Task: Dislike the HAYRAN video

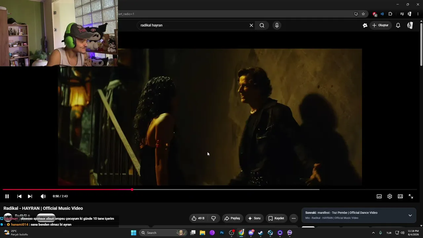Action: pyautogui.click(x=213, y=218)
